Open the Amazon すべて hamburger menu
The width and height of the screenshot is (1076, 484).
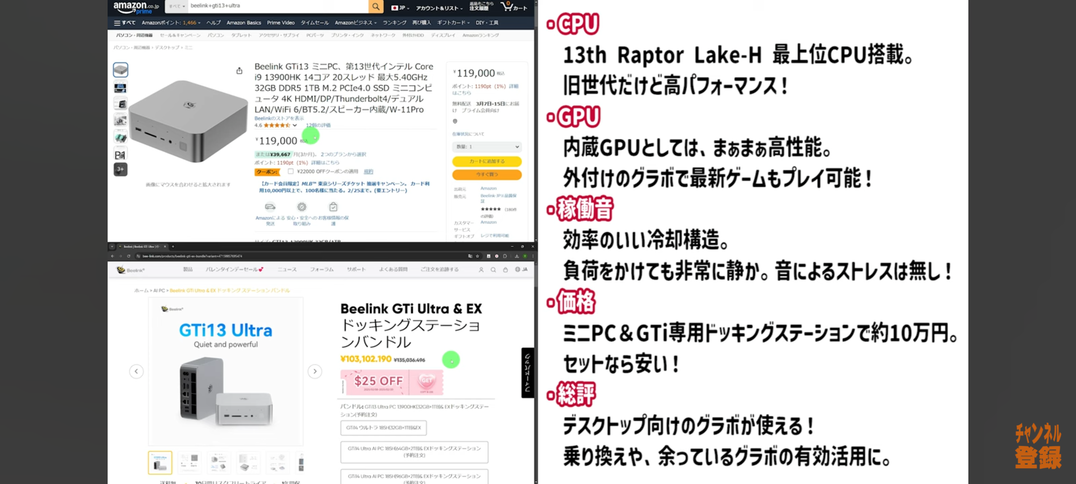124,23
